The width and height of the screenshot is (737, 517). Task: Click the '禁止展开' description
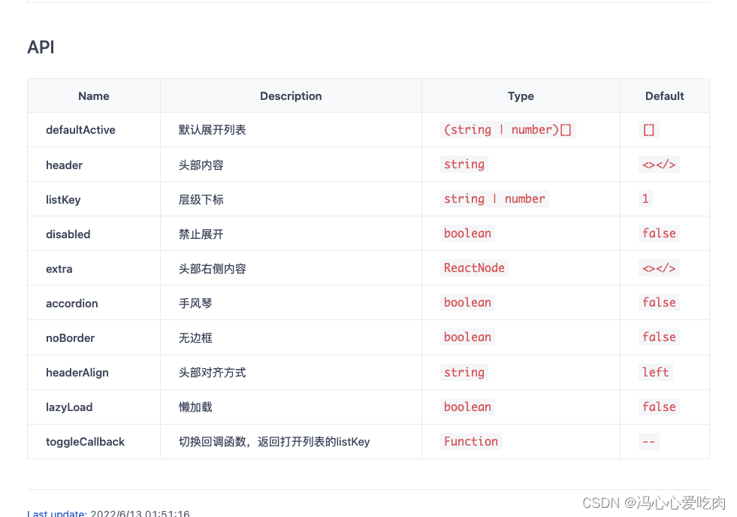(x=201, y=234)
